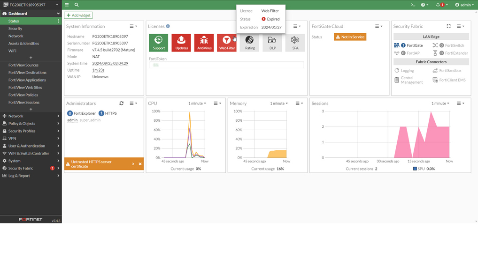Screen dimensions: 478x265
Task: Open the help question mark menu
Action: coord(424,5)
